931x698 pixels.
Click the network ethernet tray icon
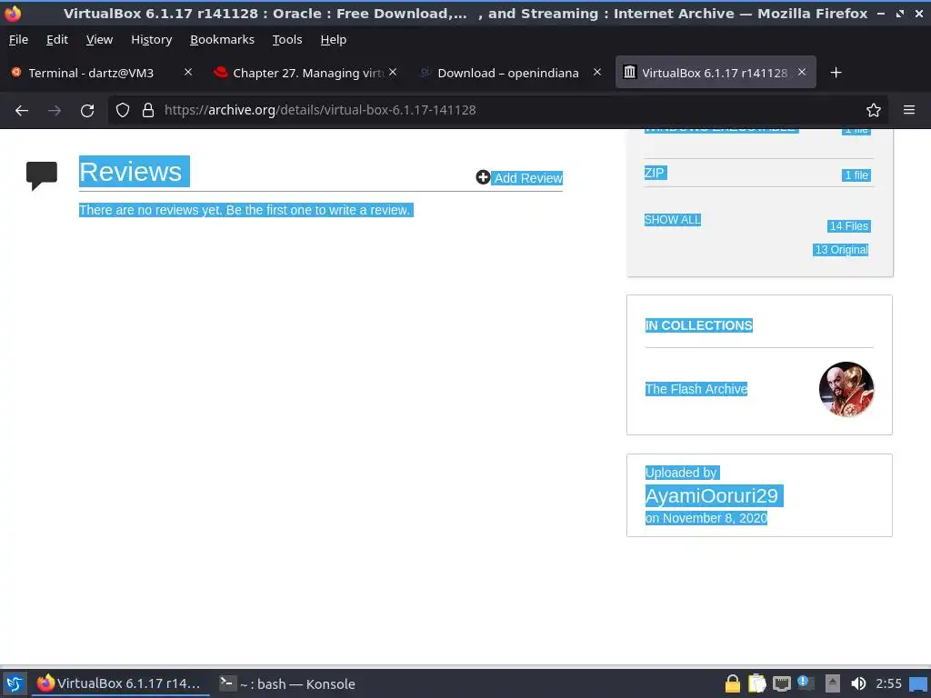[x=781, y=684]
